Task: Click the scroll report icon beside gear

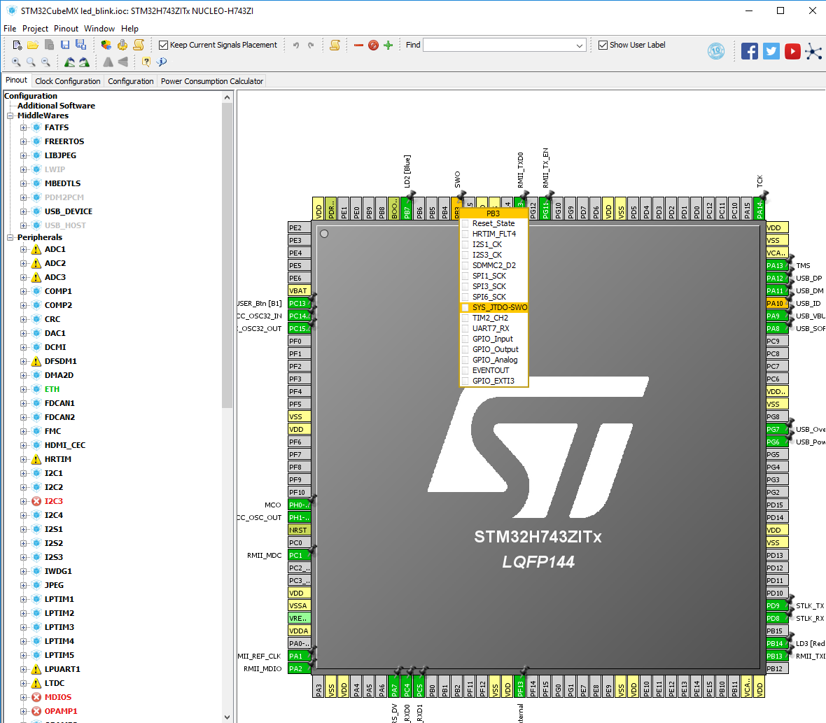Action: [x=139, y=45]
